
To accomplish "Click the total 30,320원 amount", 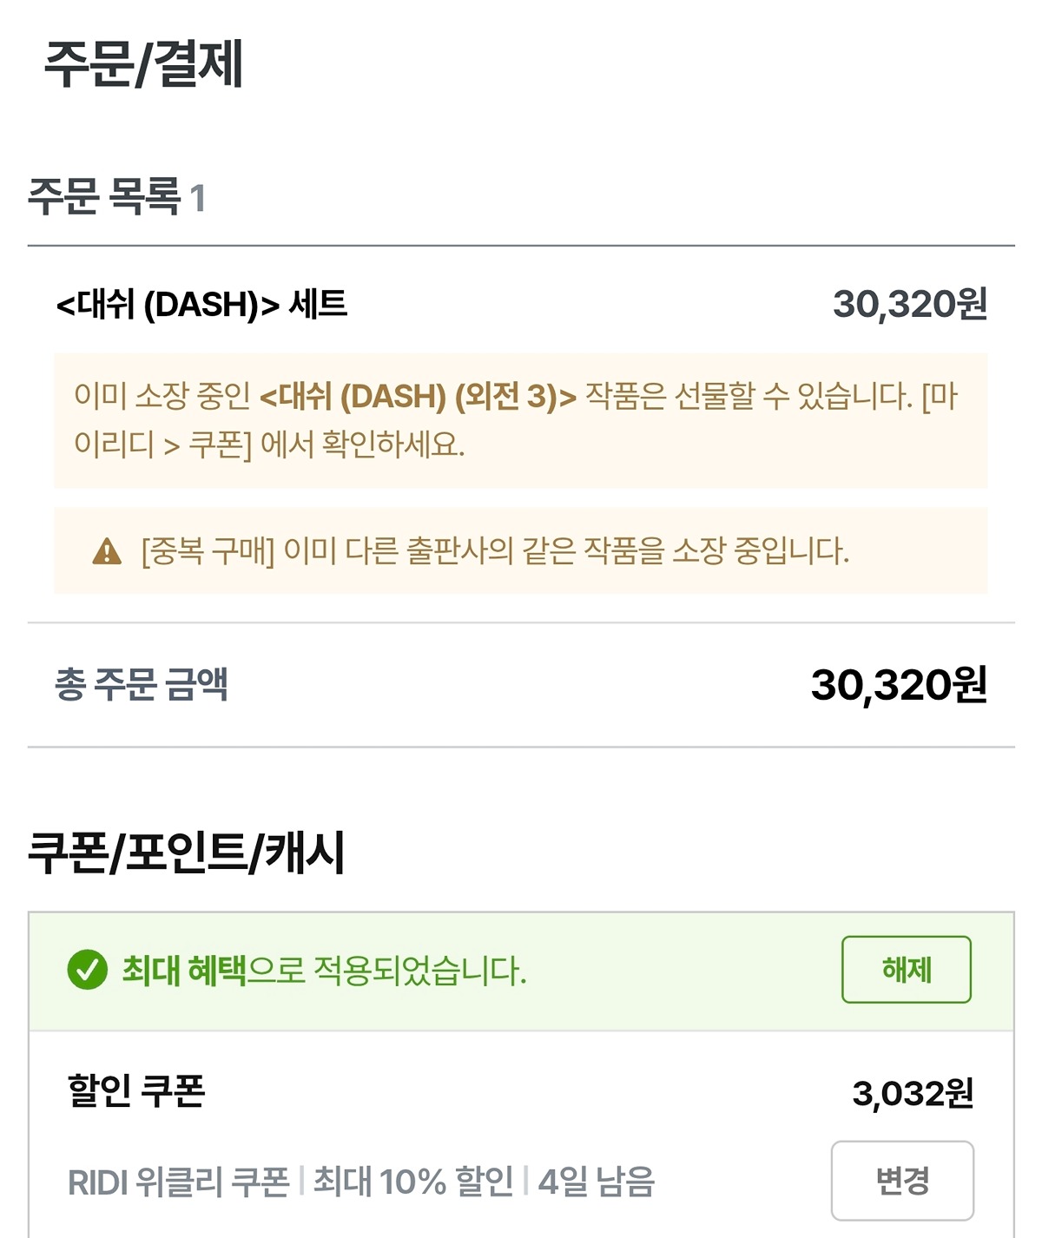I will pos(898,684).
